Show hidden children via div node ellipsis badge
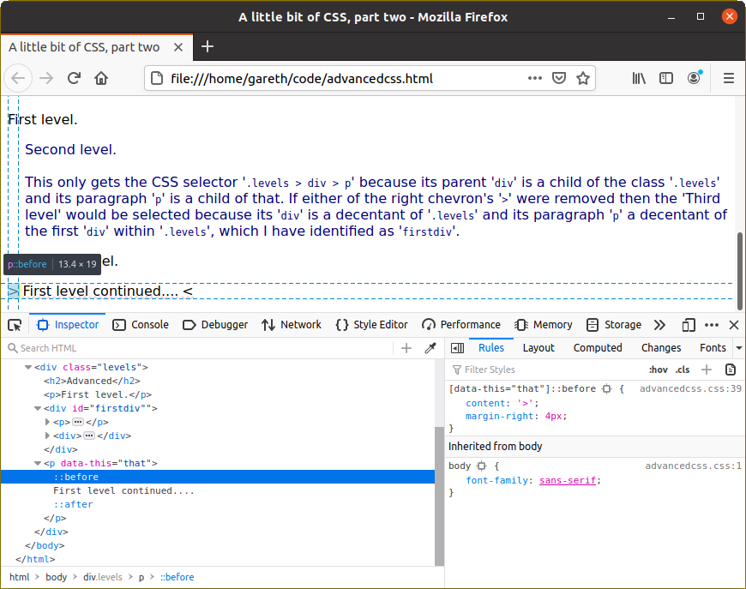This screenshot has width=746, height=589. tap(89, 436)
